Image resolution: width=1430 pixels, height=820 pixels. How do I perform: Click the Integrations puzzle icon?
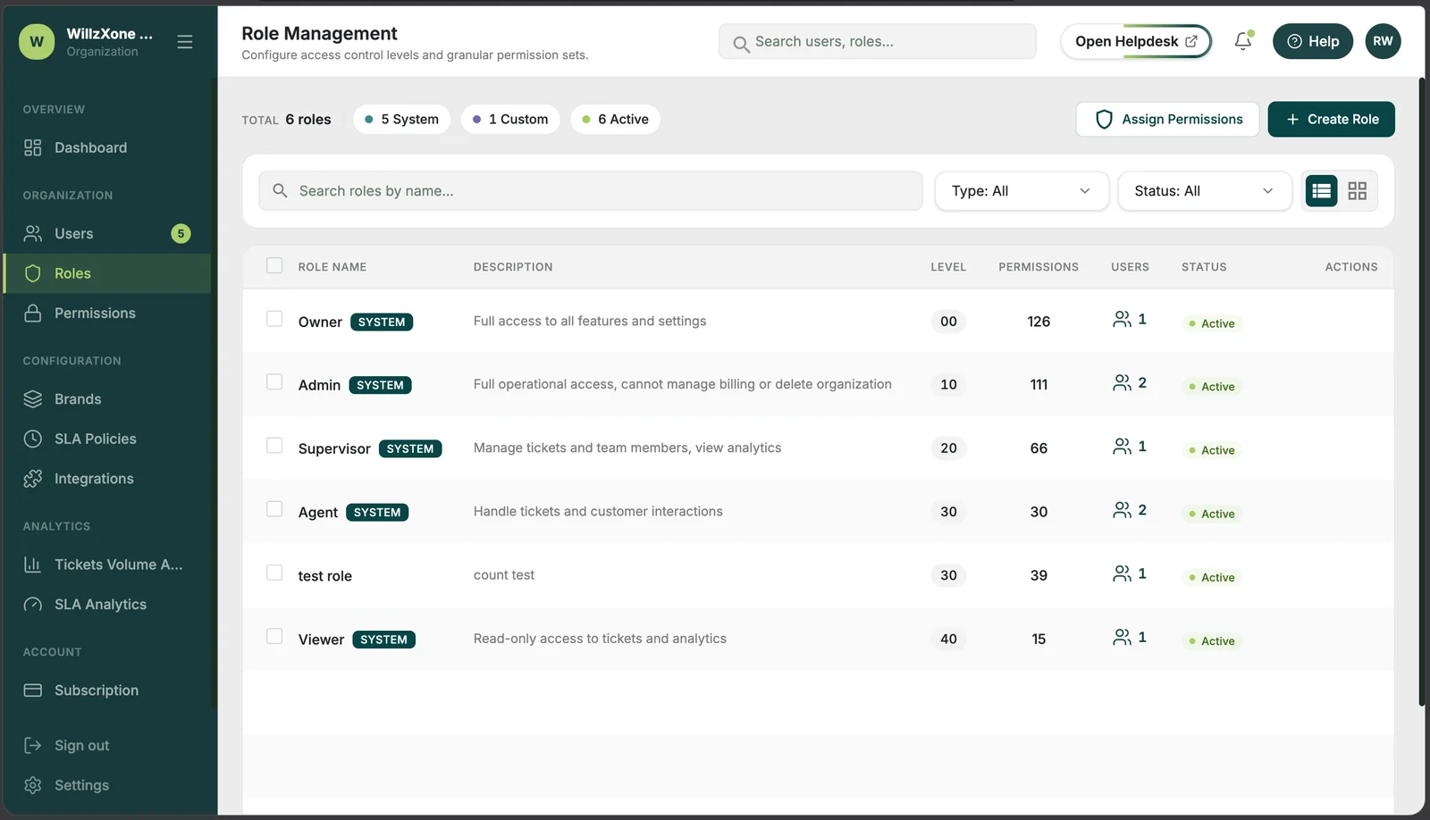pos(33,479)
